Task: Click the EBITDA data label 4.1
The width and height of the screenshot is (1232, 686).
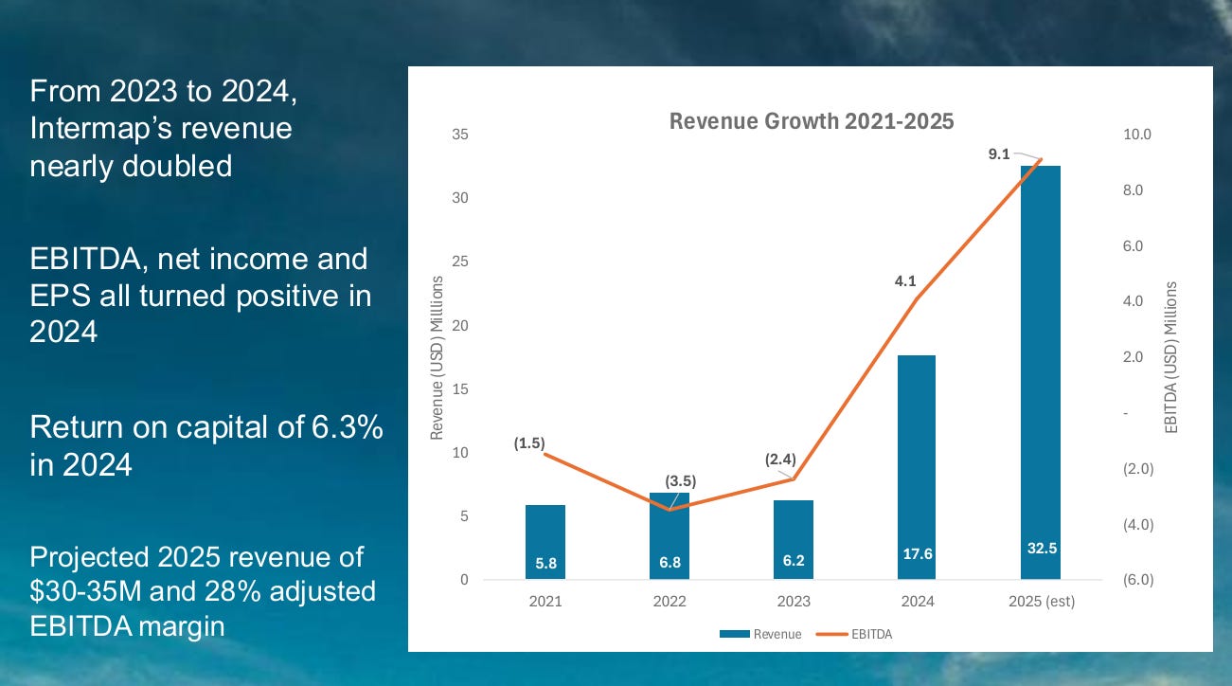Action: [905, 280]
